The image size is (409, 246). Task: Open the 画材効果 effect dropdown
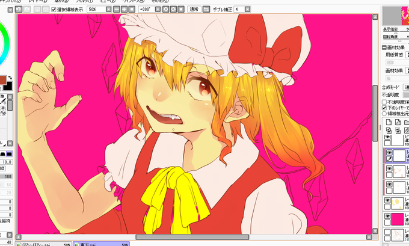(407, 71)
